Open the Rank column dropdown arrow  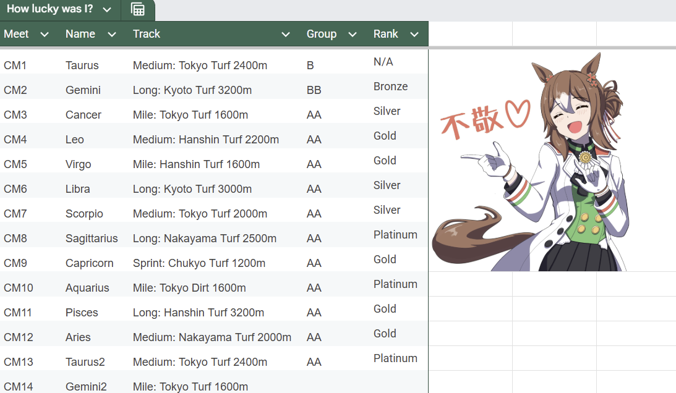[x=414, y=35]
